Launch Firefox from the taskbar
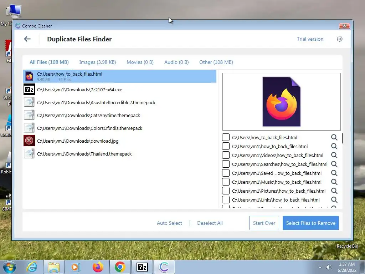Viewport: 365px width, 274px height. (x=98, y=267)
